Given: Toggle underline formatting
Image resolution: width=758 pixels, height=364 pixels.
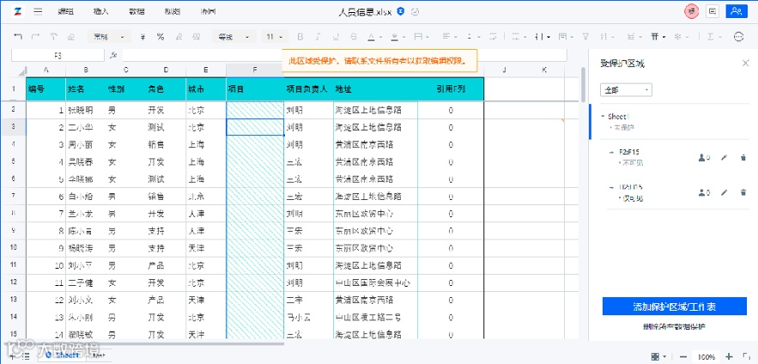Looking at the screenshot, I should (336, 37).
